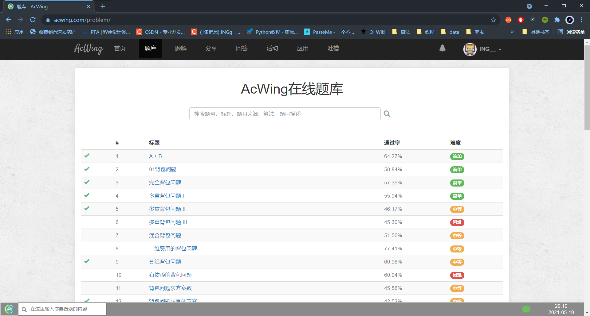The width and height of the screenshot is (590, 316).
Task: Select the 题库 nav item
Action: pos(150,48)
